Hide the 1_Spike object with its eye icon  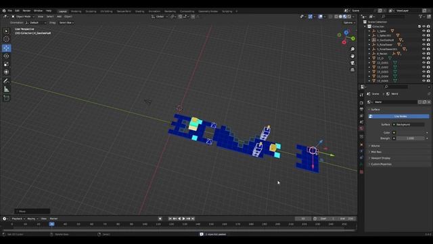[424, 31]
